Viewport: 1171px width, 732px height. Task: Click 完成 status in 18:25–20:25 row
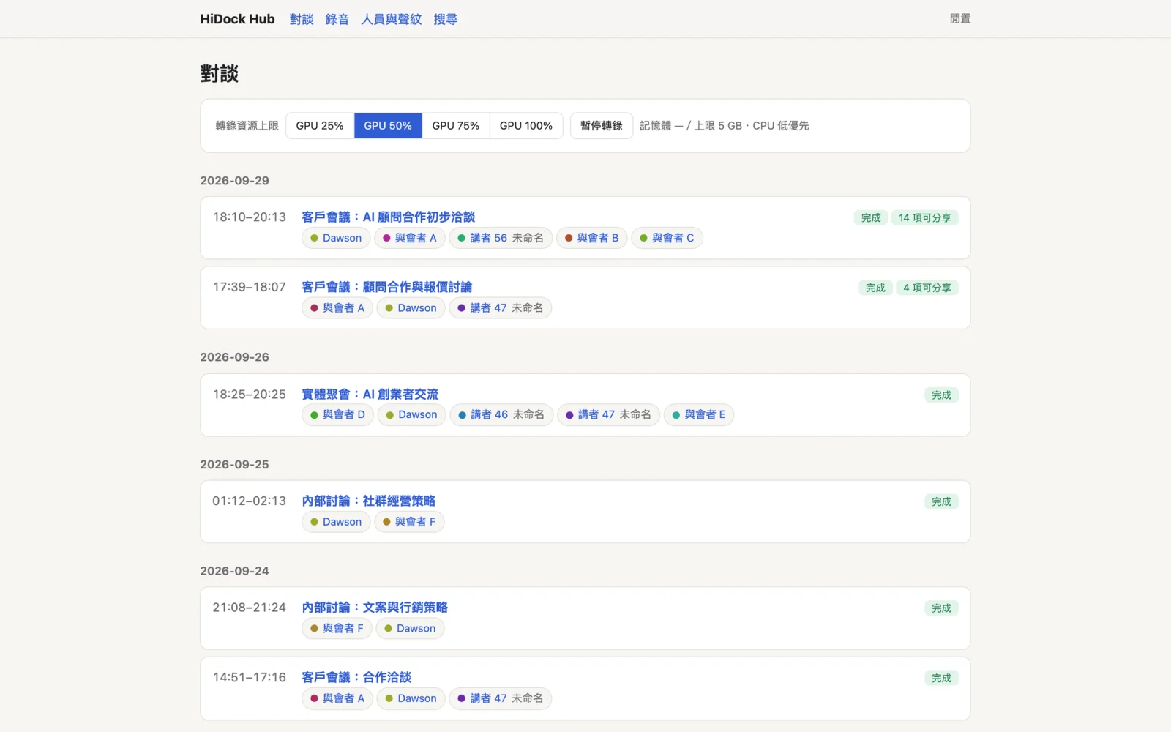[941, 395]
